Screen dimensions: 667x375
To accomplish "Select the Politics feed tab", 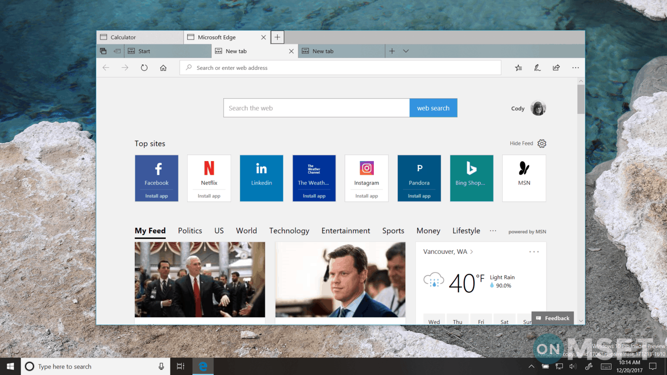I will 190,231.
